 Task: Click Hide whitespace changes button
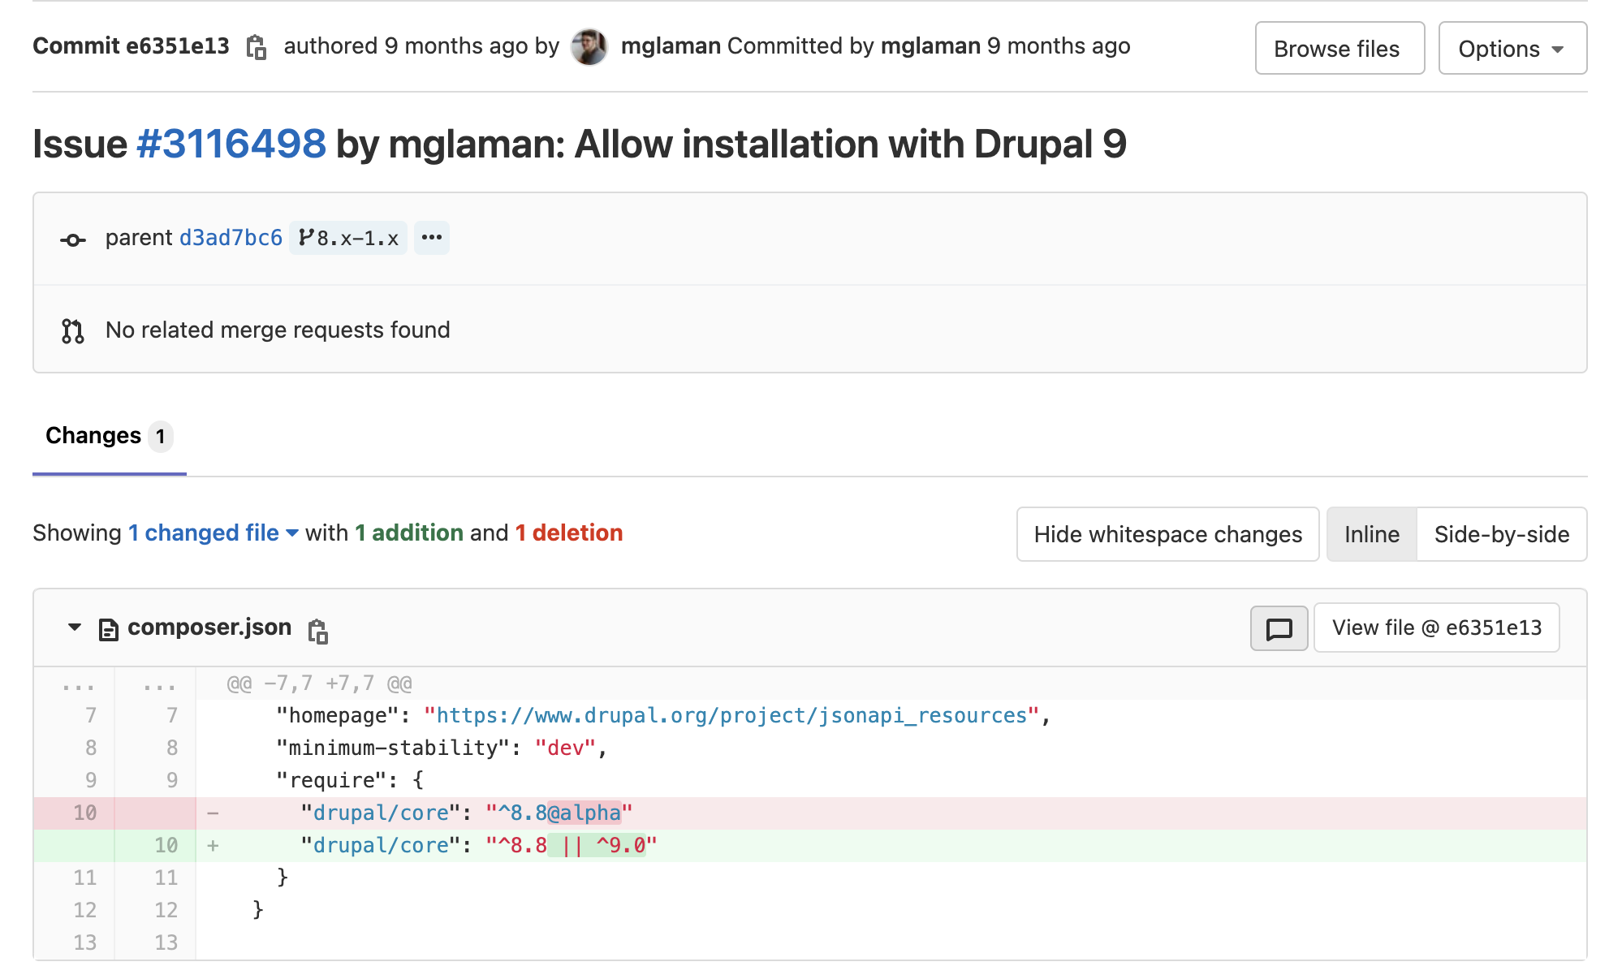(x=1167, y=534)
